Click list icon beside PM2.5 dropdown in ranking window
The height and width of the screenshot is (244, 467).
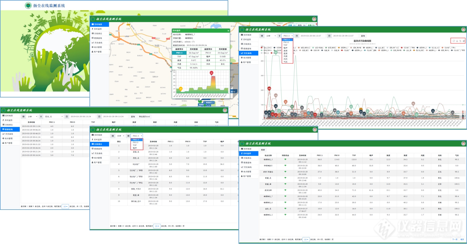(x=128, y=136)
